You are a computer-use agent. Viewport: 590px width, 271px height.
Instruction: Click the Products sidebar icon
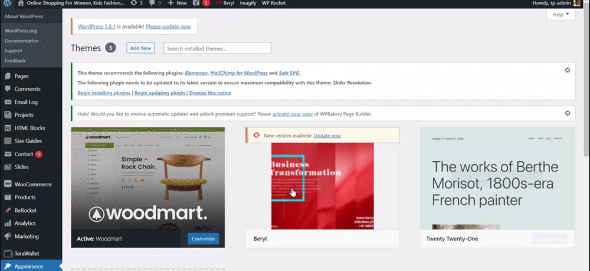coord(8,197)
